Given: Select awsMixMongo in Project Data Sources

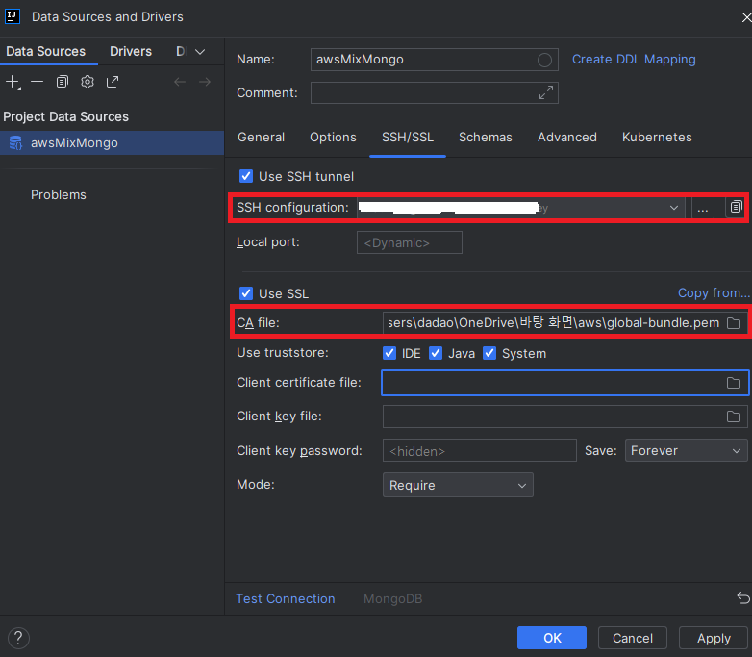Looking at the screenshot, I should point(112,143).
